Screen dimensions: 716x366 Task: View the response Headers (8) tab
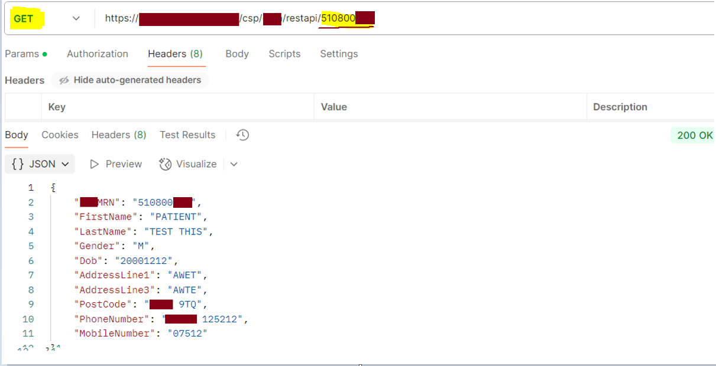(119, 135)
